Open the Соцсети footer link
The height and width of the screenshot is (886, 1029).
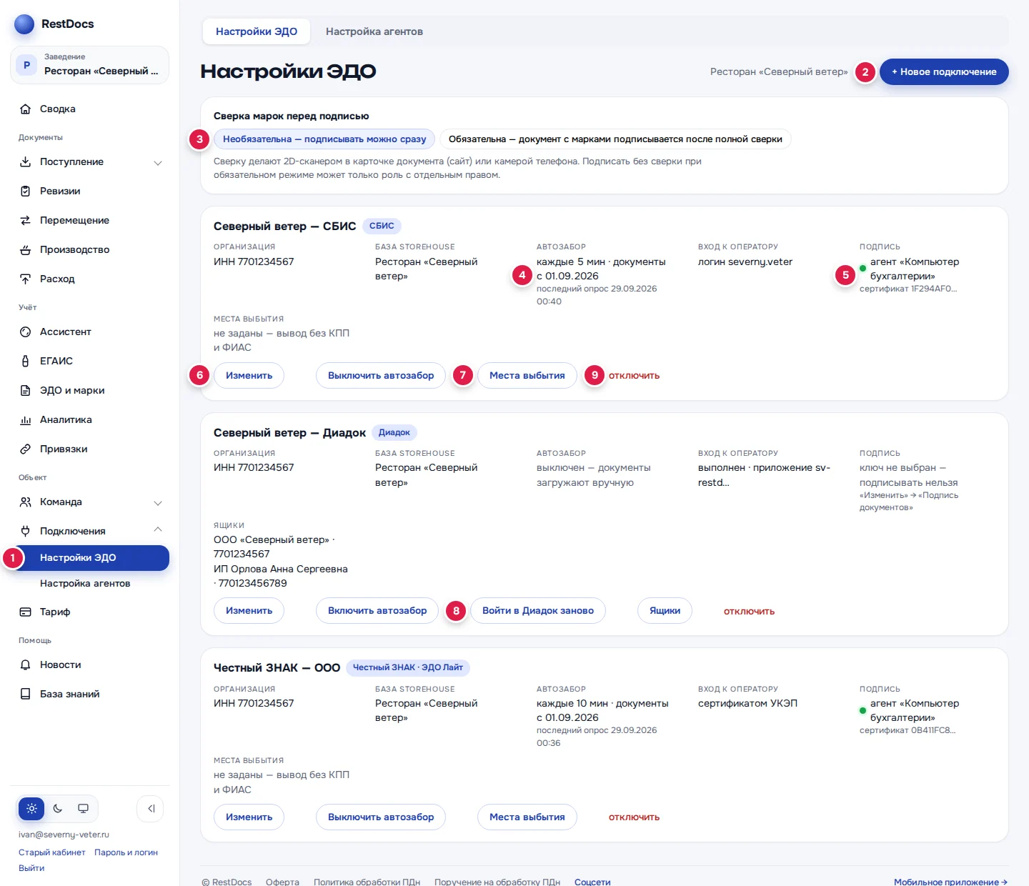click(x=592, y=882)
